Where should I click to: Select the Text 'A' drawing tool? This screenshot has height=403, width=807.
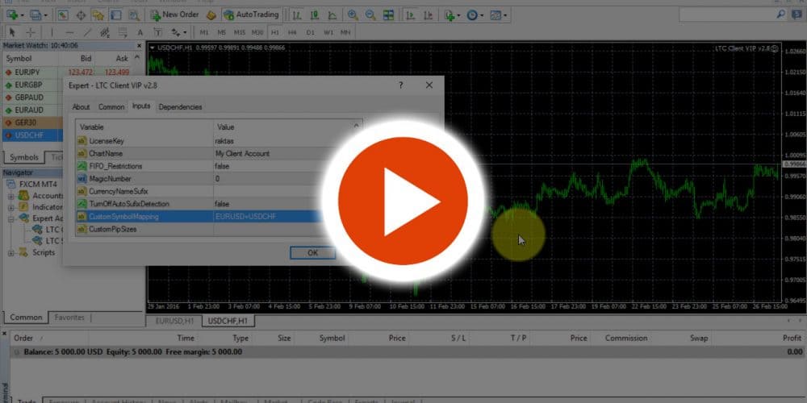[x=140, y=32]
